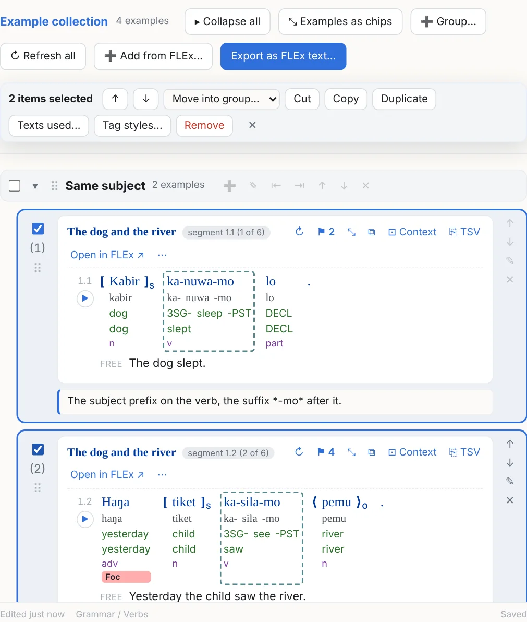The width and height of the screenshot is (527, 622).
Task: Edit example (1) with side pencil
Action: coord(510,260)
